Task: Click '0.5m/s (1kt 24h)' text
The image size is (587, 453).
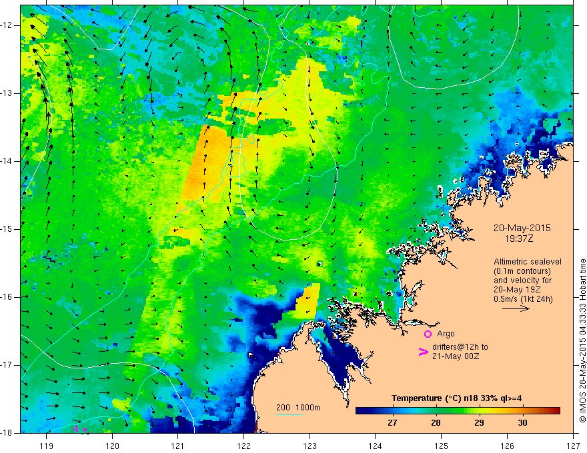Action: (523, 299)
